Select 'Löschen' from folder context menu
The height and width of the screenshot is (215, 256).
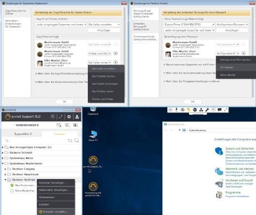coord(56,205)
